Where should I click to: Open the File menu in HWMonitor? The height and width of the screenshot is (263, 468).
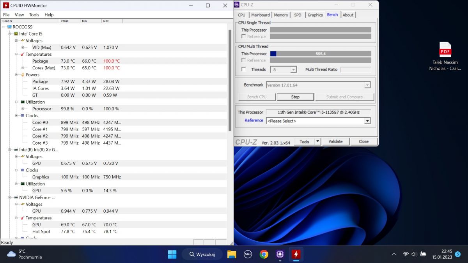[6, 15]
